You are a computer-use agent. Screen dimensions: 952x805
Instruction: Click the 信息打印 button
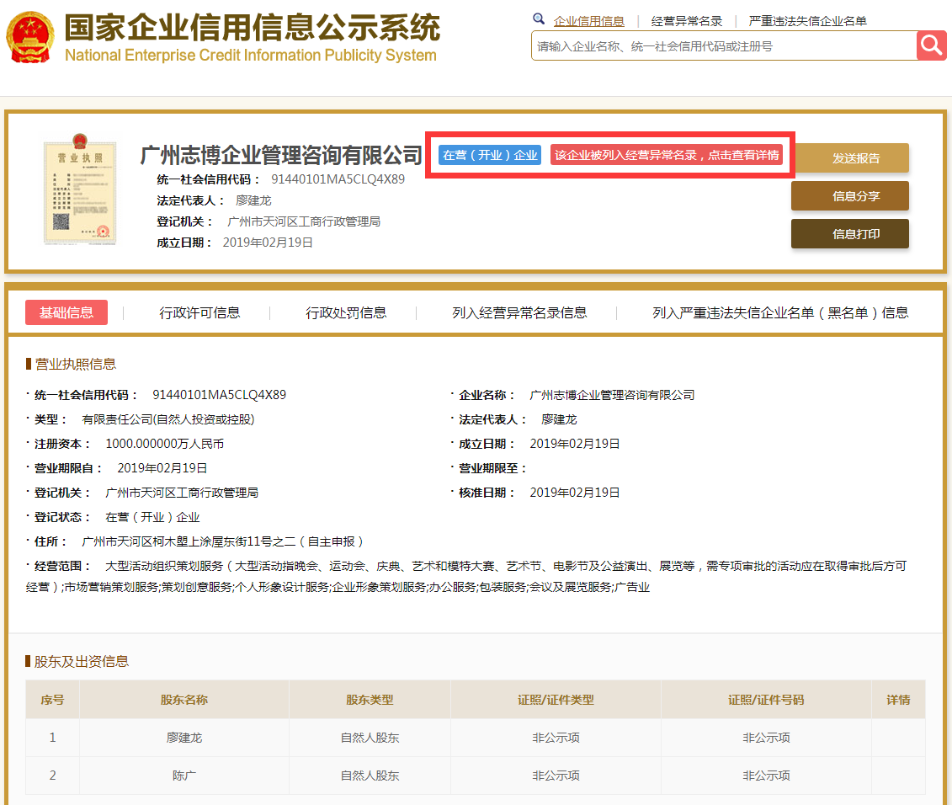pos(849,234)
